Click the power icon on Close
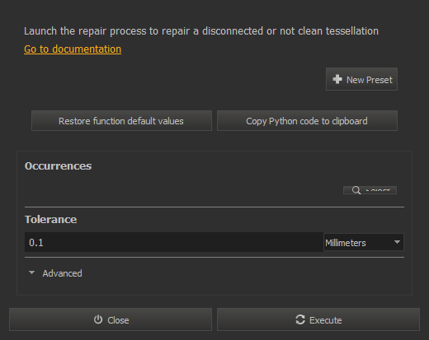 (x=98, y=319)
